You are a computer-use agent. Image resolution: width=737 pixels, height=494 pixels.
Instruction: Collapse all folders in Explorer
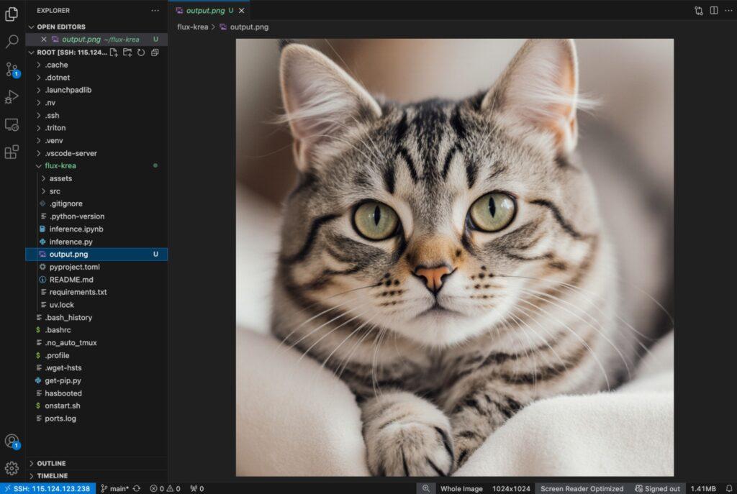155,52
